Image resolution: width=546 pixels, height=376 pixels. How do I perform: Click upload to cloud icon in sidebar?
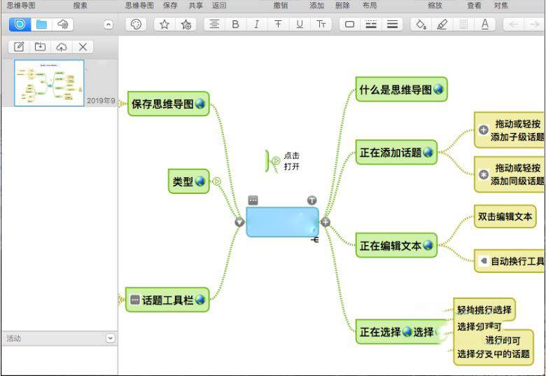[x=62, y=47]
